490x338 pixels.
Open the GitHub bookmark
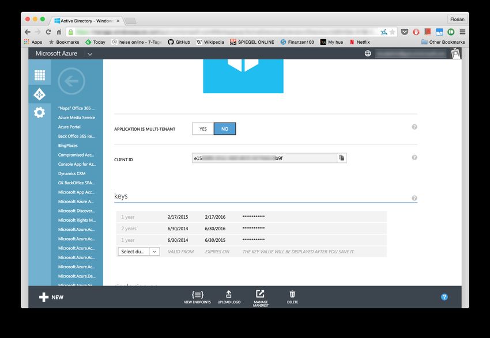pyautogui.click(x=179, y=42)
